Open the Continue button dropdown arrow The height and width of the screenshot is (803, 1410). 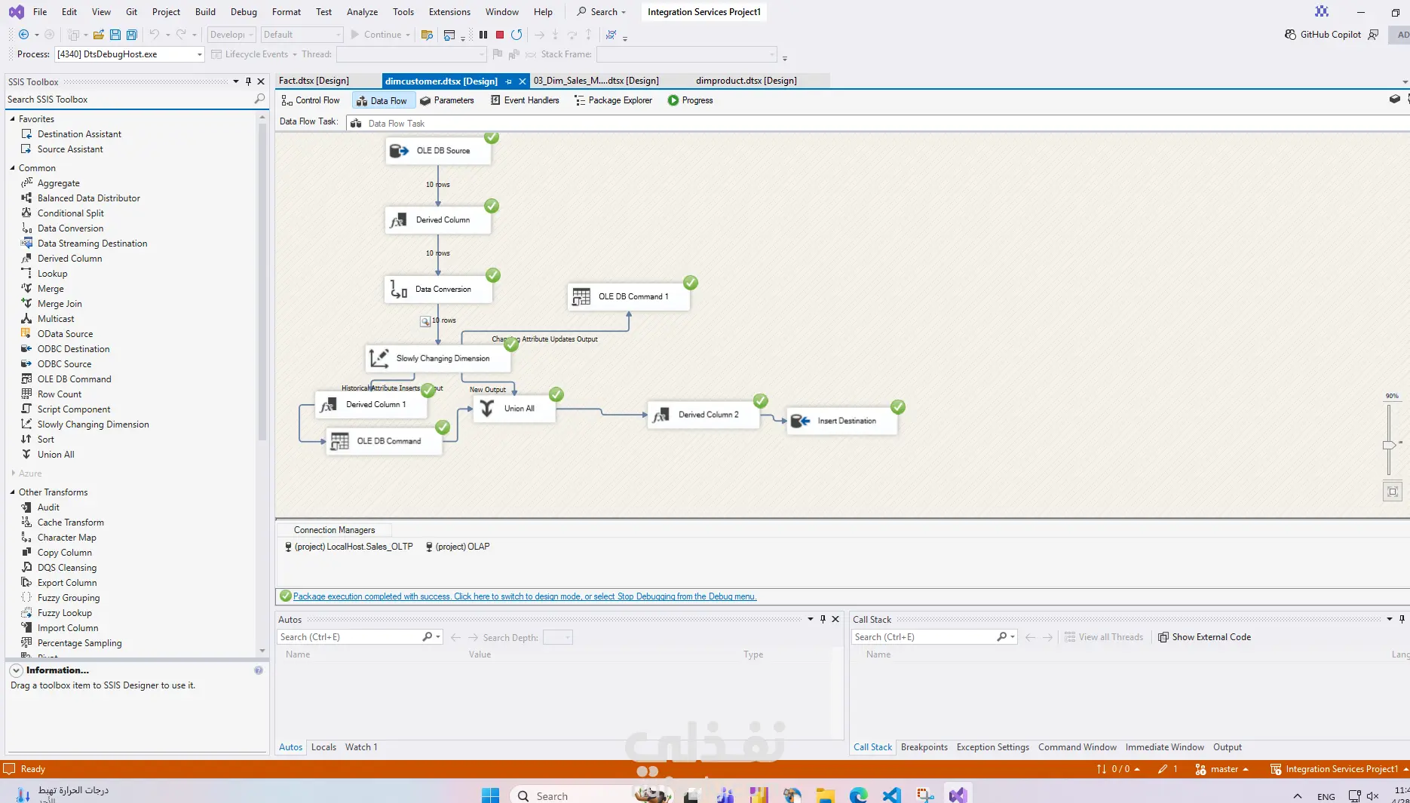408,35
